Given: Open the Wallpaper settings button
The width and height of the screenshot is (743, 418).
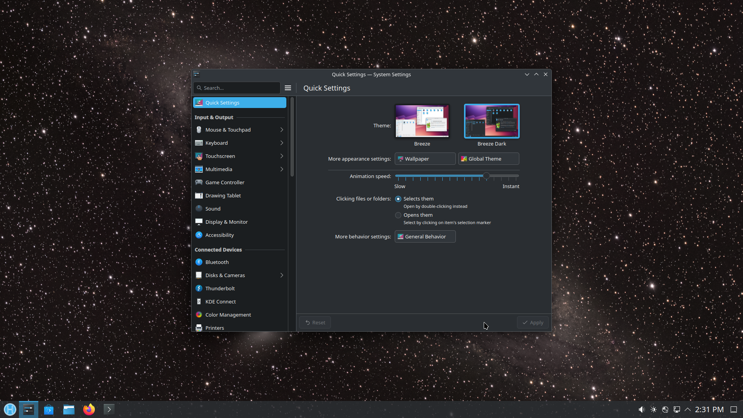Looking at the screenshot, I should [425, 159].
